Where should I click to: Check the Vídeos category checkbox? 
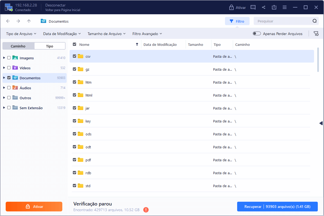[x=9, y=68]
